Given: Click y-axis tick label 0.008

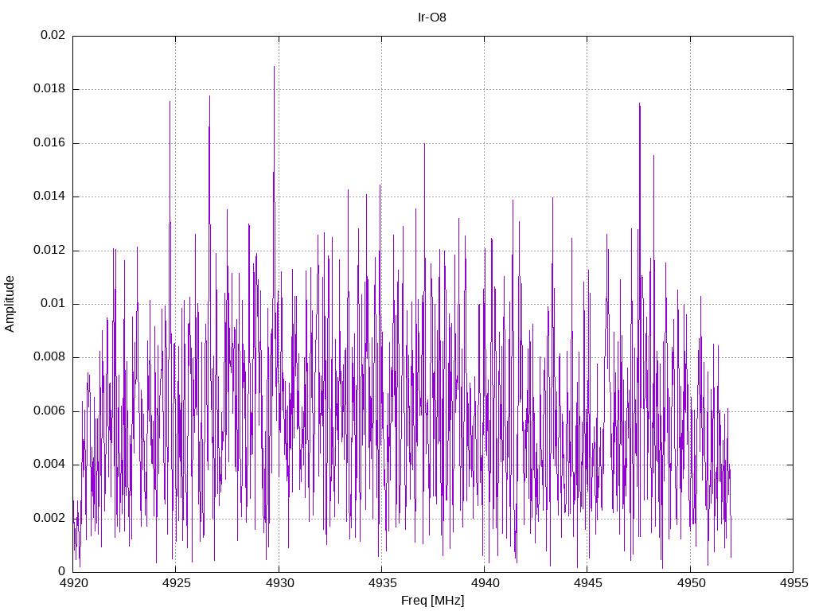Looking at the screenshot, I should point(49,357).
